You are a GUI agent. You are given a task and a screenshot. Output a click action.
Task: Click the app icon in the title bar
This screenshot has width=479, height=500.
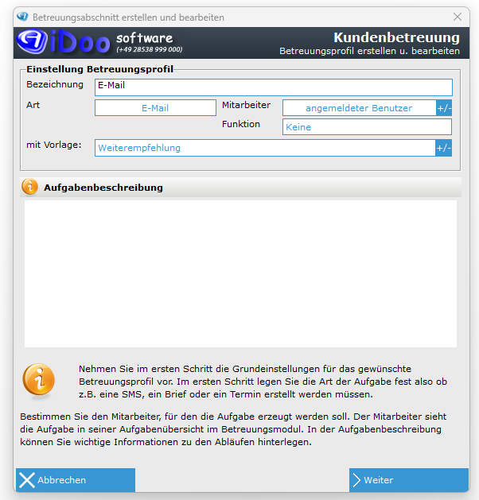(22, 17)
